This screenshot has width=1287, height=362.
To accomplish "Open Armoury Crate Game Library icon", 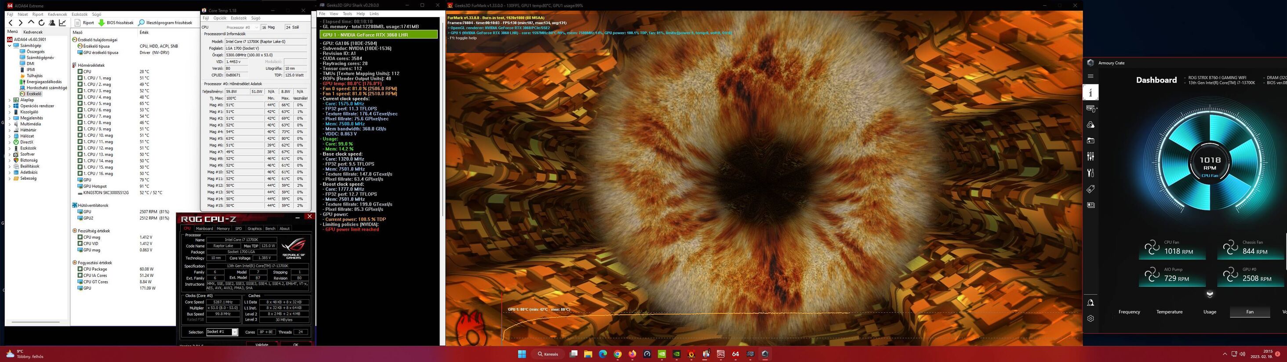I will click(x=1091, y=141).
